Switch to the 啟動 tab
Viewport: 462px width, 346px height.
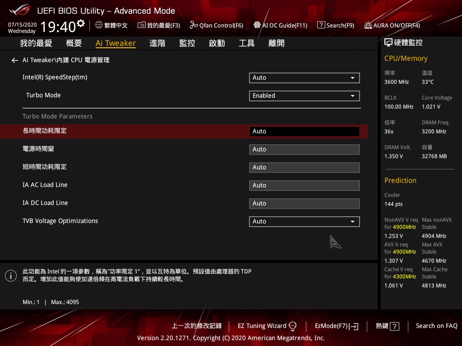point(217,43)
